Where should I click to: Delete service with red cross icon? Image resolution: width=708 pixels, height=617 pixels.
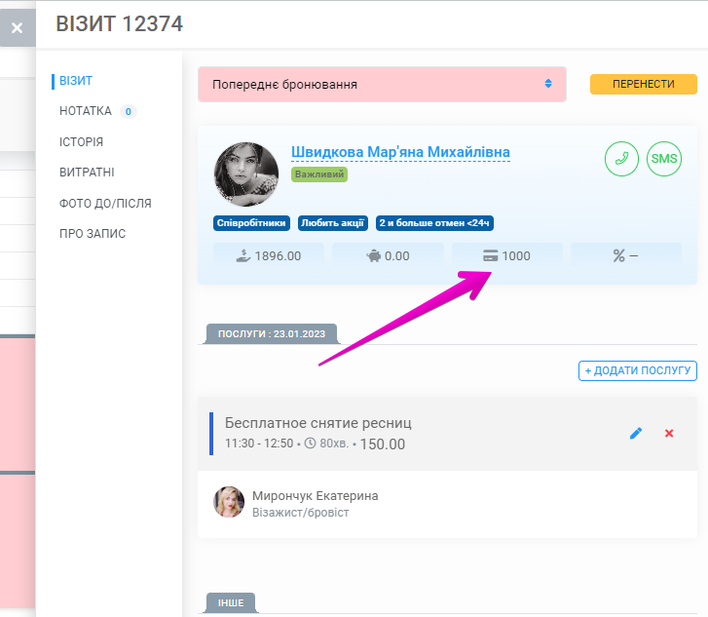pos(669,434)
